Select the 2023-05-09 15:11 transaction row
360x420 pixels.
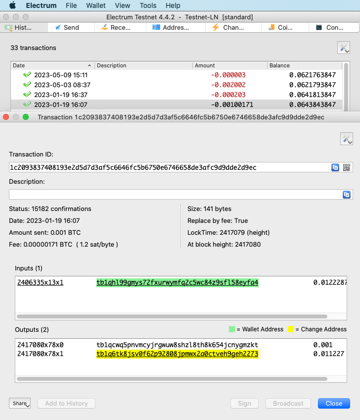pos(177,75)
